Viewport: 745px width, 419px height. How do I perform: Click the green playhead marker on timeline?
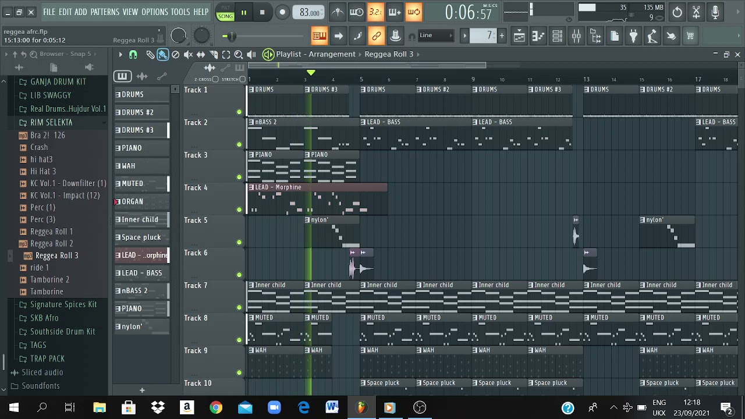click(x=311, y=73)
